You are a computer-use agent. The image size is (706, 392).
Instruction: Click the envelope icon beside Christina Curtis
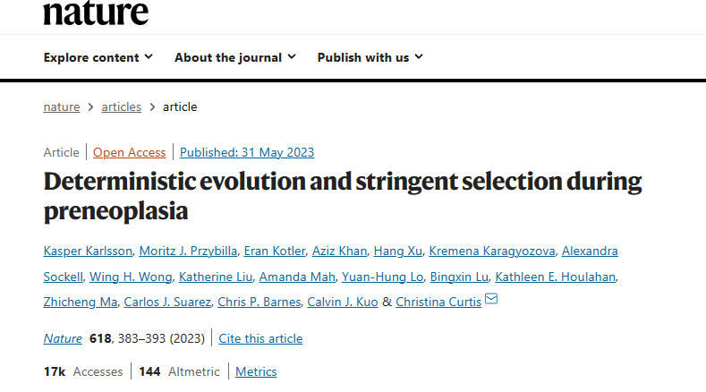click(x=491, y=300)
